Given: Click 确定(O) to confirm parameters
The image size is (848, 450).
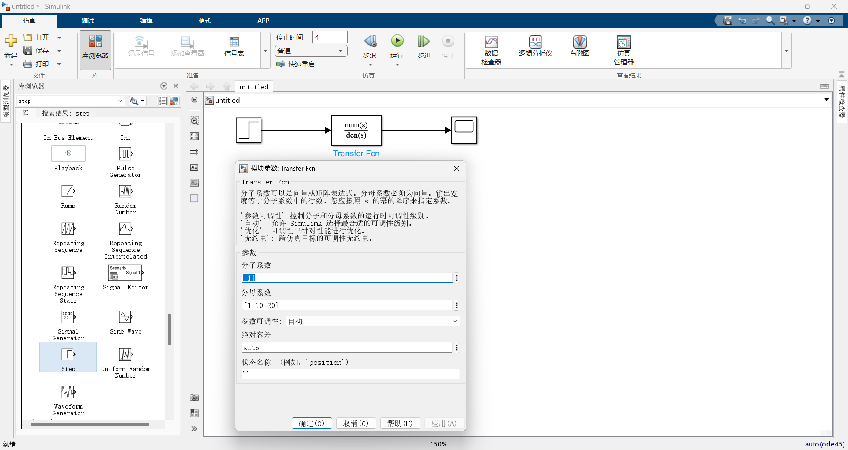Looking at the screenshot, I should pos(312,423).
